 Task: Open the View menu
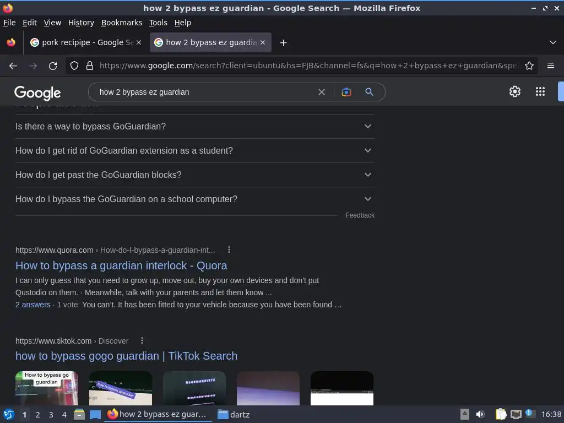(x=52, y=23)
